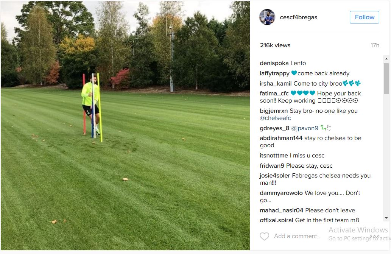Click the heart like icon
The image size is (391, 254).
(x=264, y=236)
